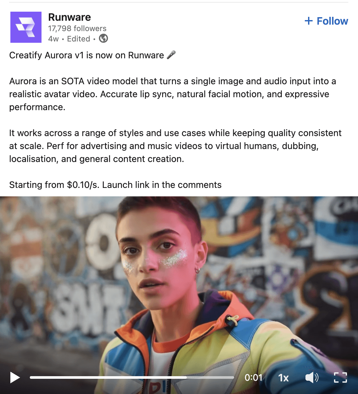Click the 'Creatify Aurora v1 is now on Runware' headline

coord(87,55)
